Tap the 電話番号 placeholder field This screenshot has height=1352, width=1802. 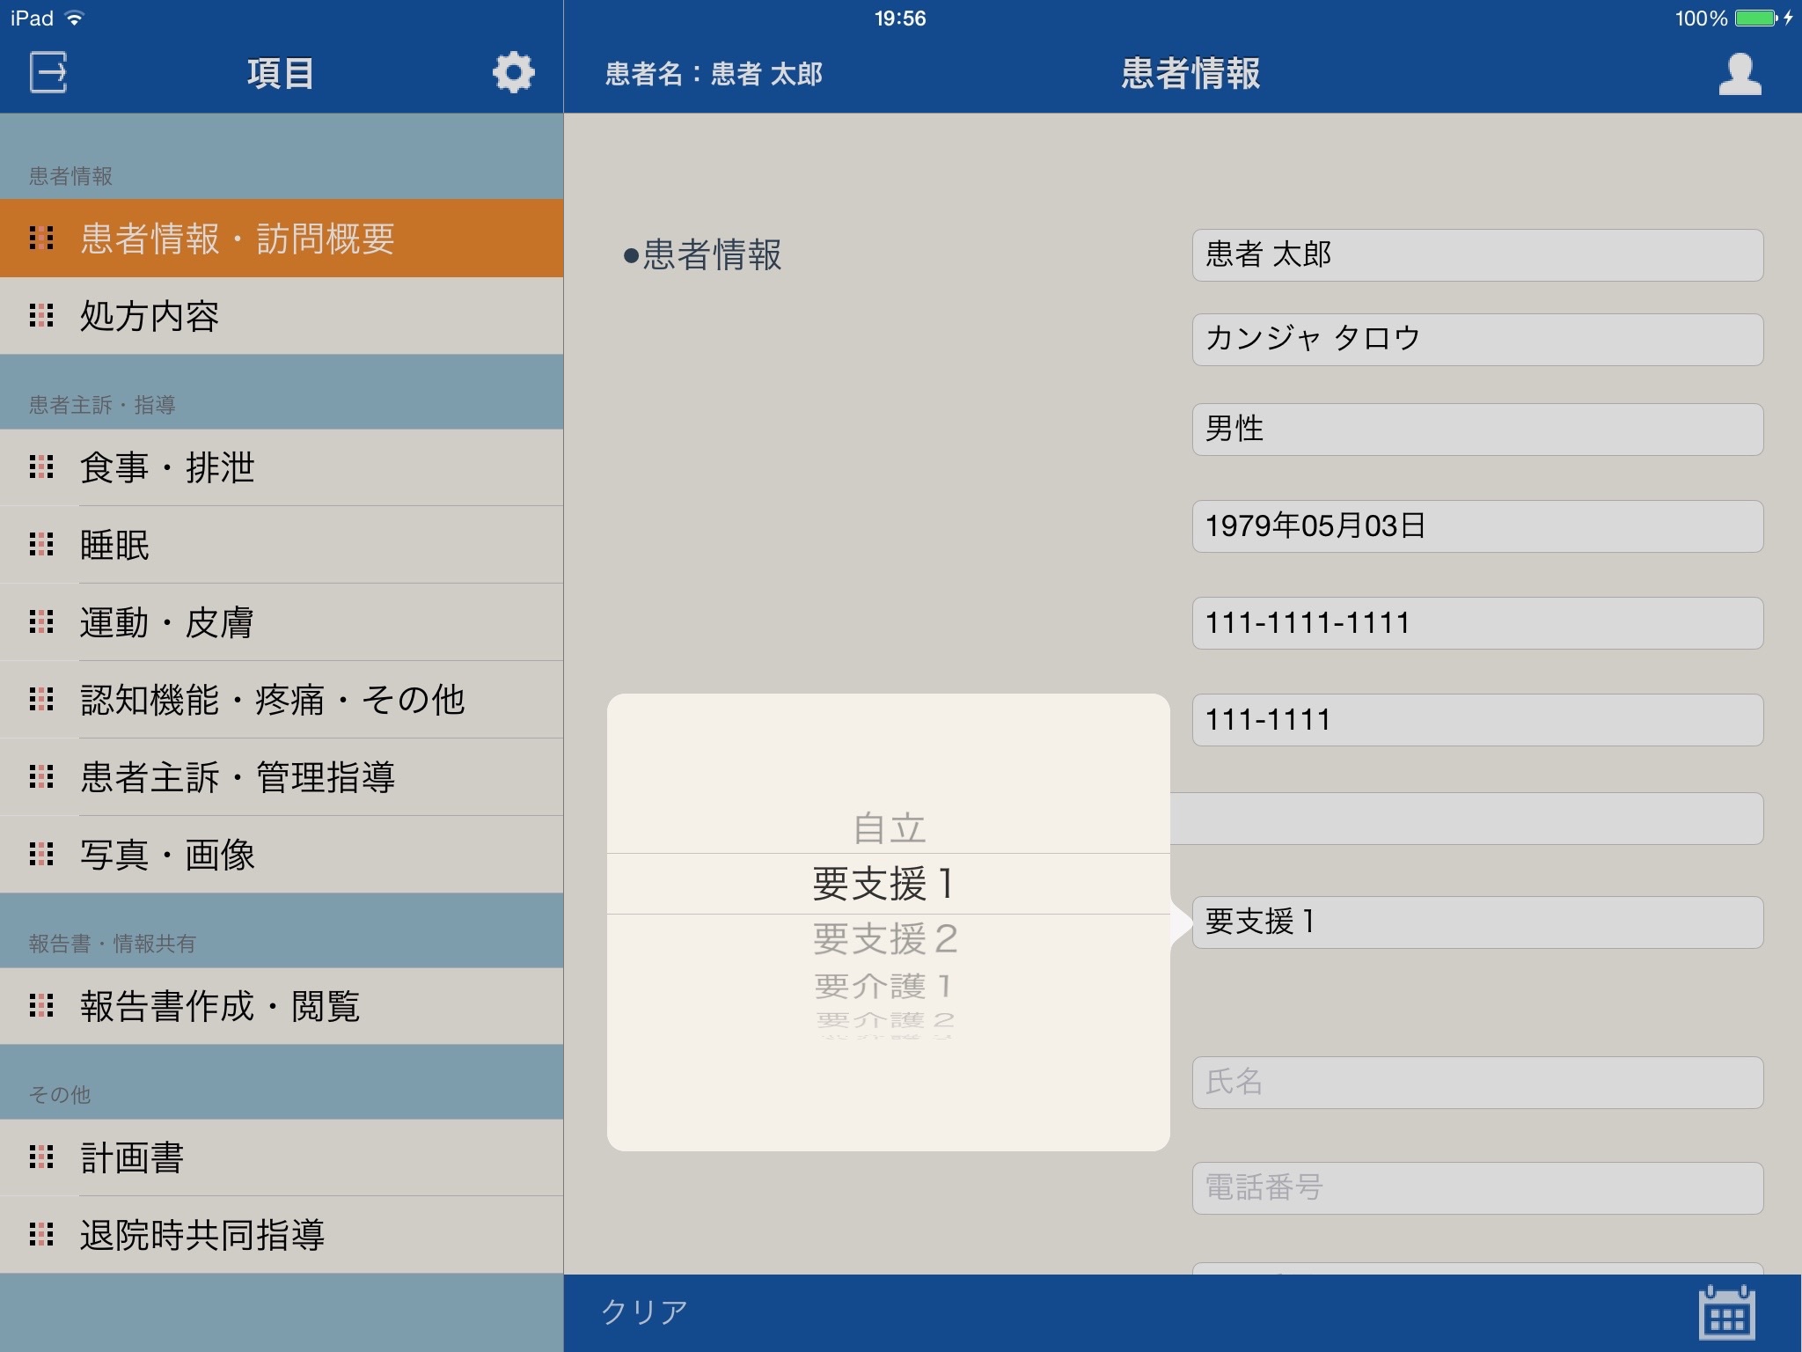point(1477,1188)
